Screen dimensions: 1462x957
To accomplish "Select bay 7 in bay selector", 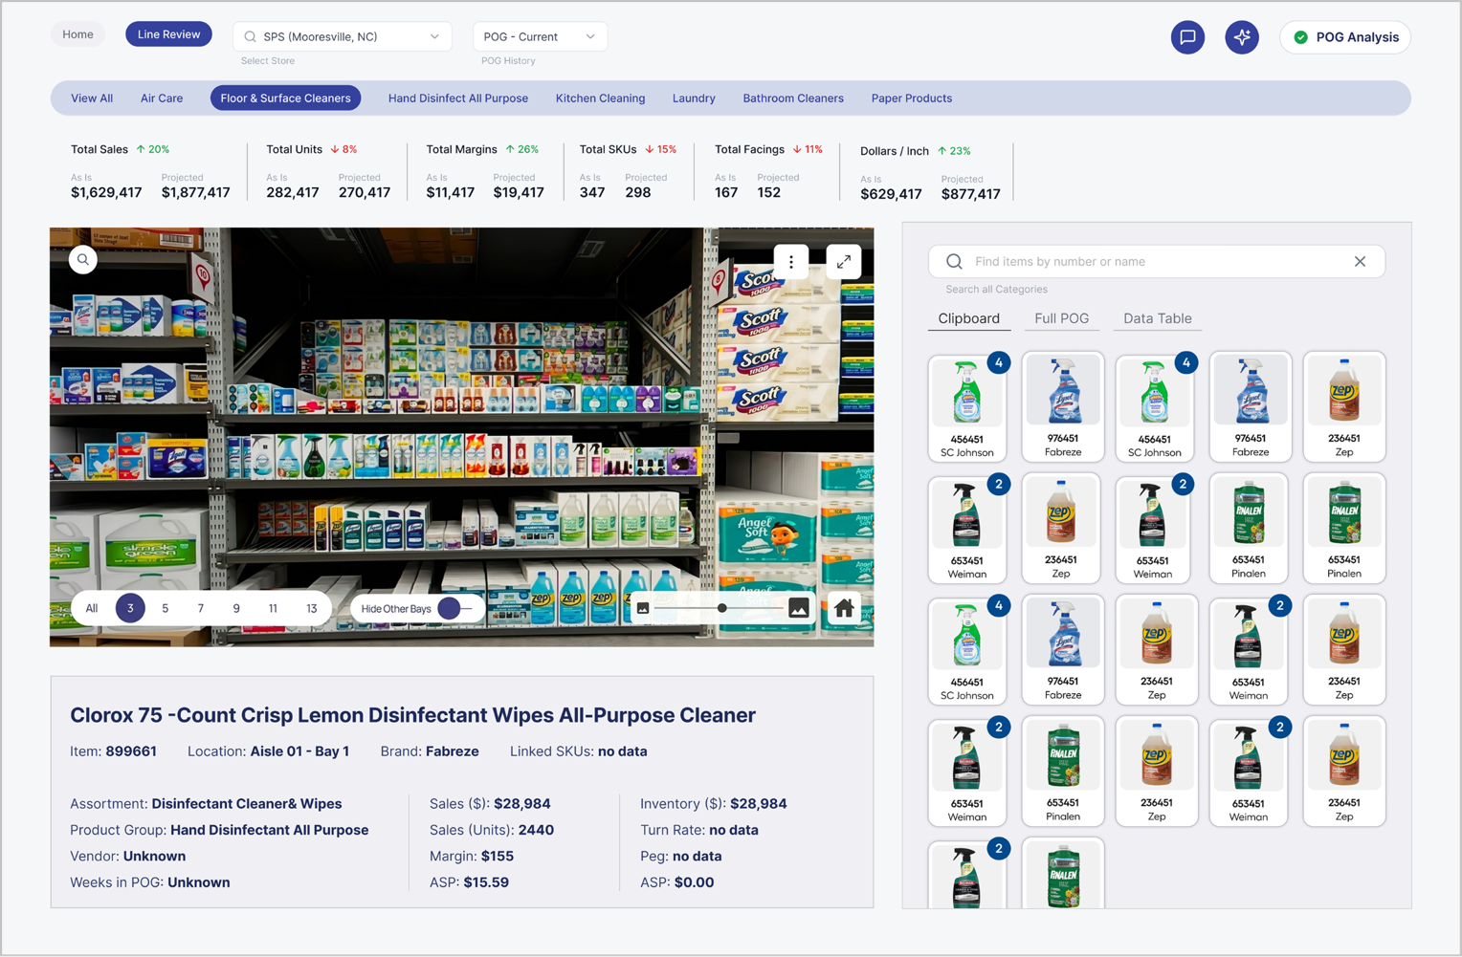I will click(201, 608).
